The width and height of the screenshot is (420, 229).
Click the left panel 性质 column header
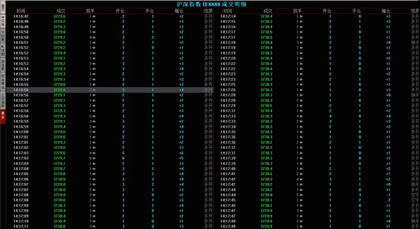click(208, 10)
